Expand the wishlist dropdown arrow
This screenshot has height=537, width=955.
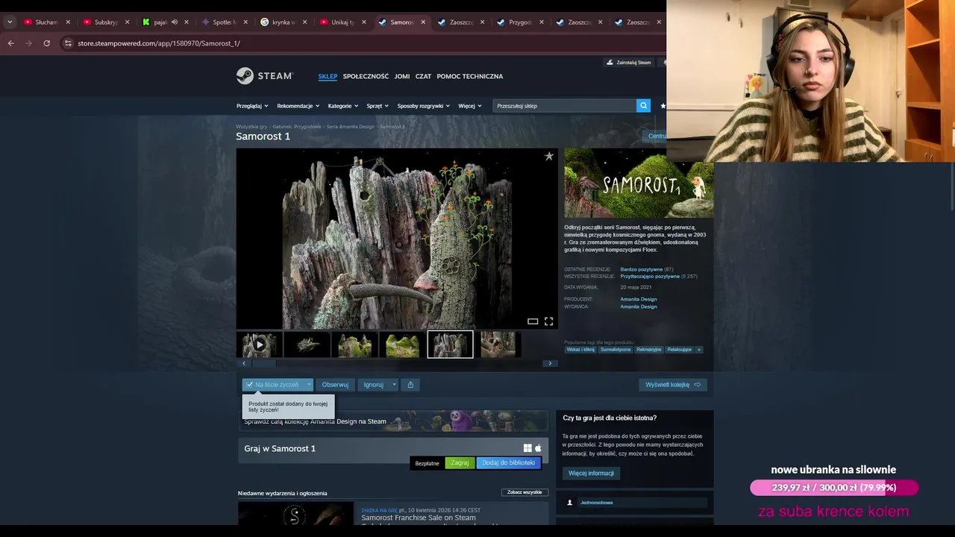pos(309,385)
